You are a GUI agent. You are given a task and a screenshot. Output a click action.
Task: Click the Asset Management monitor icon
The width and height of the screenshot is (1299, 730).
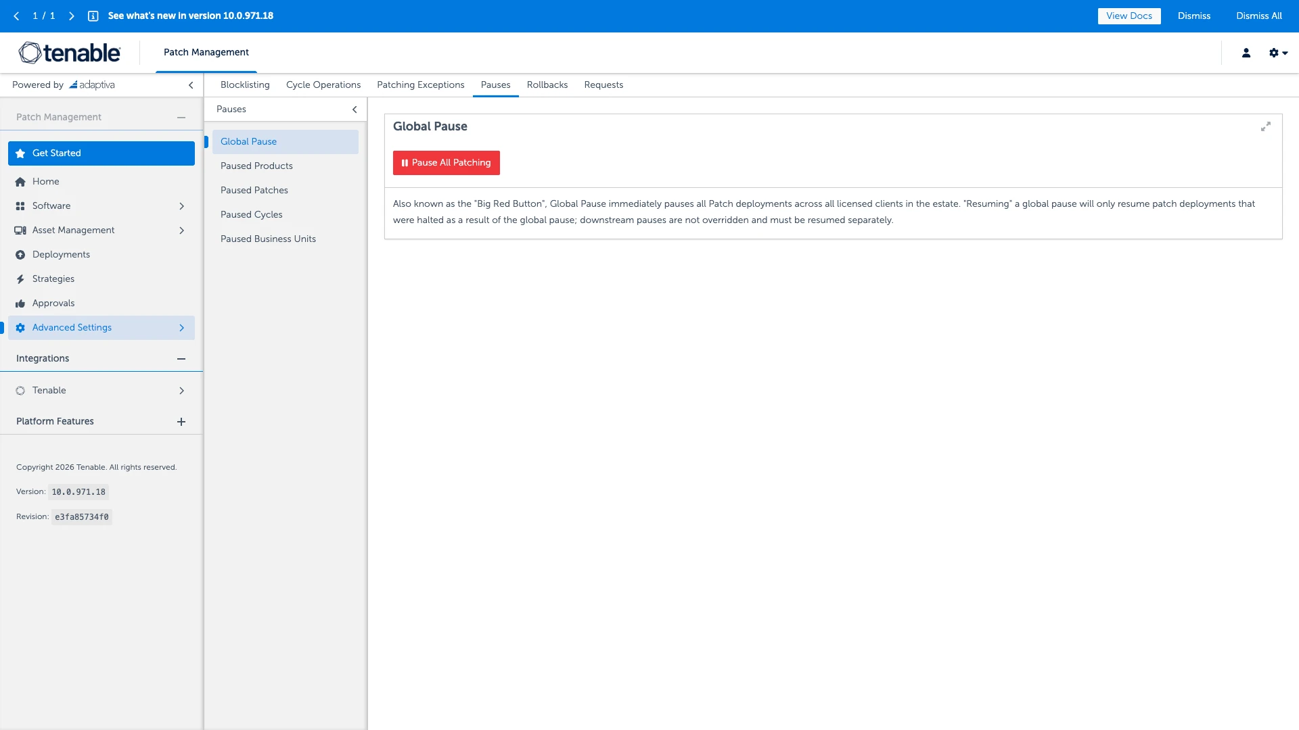pyautogui.click(x=20, y=230)
